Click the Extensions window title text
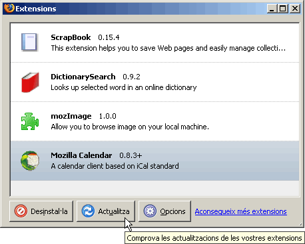The image size is (305, 244). click(36, 9)
